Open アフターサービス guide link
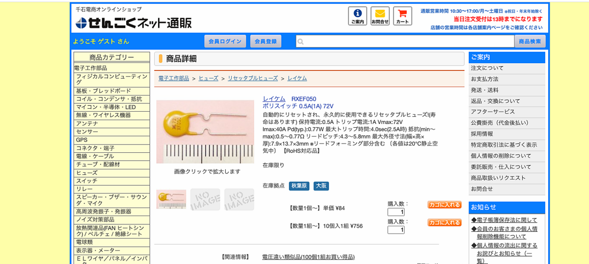This screenshot has width=589, height=264. pos(507,112)
